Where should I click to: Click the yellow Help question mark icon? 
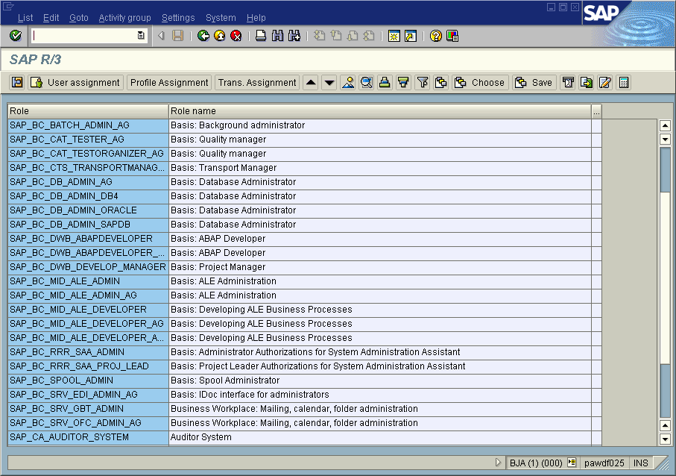pyautogui.click(x=436, y=36)
